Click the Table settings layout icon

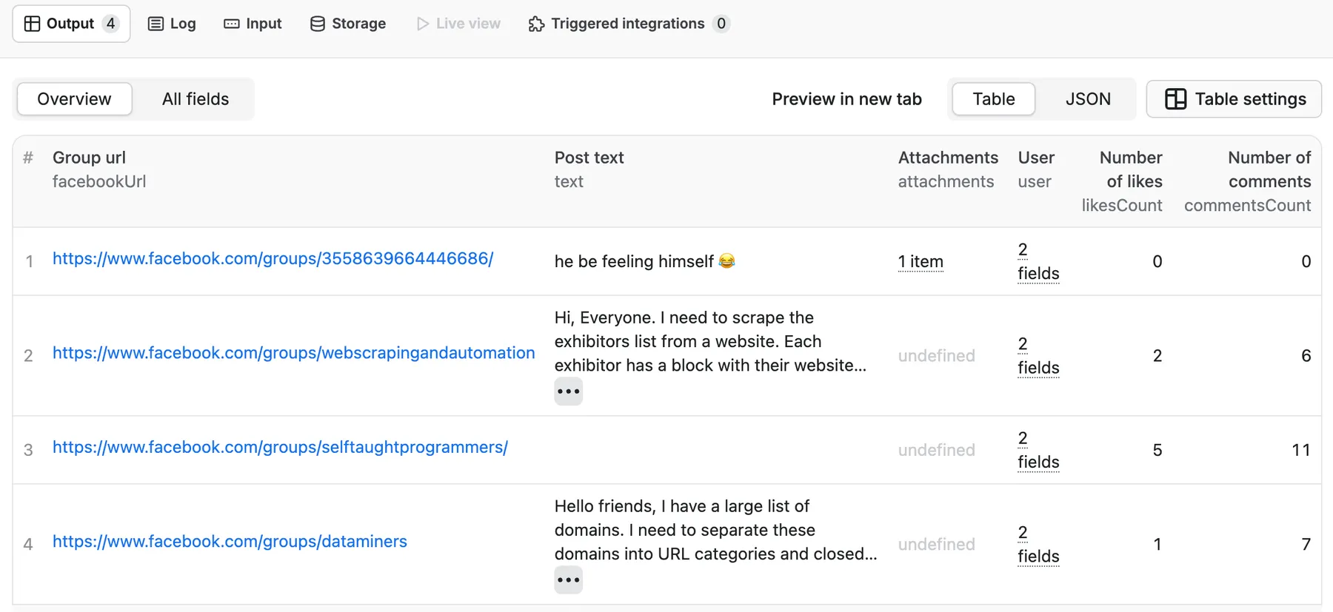click(x=1175, y=99)
